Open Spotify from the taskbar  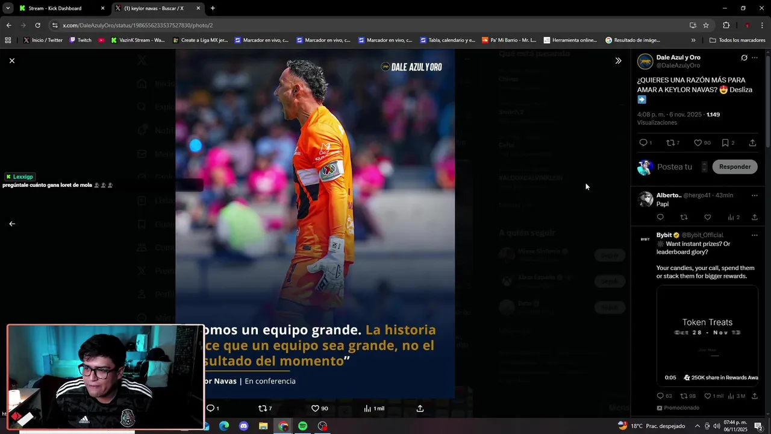point(302,426)
